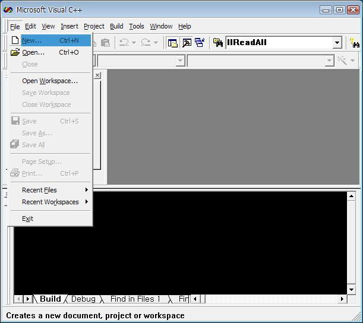Toggle the Output window icon

[x=187, y=43]
